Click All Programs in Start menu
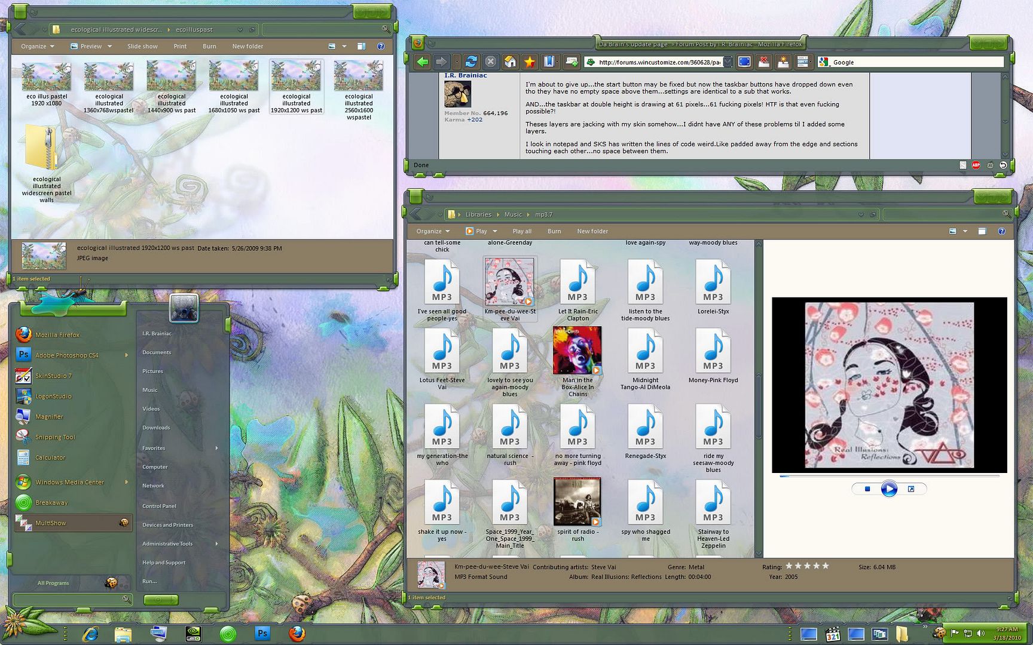 coord(53,583)
